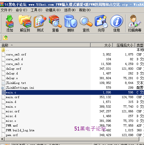The image size is (144, 145).
Task: Click the Add (添加) toolbar icon
Action: pos(9,21)
